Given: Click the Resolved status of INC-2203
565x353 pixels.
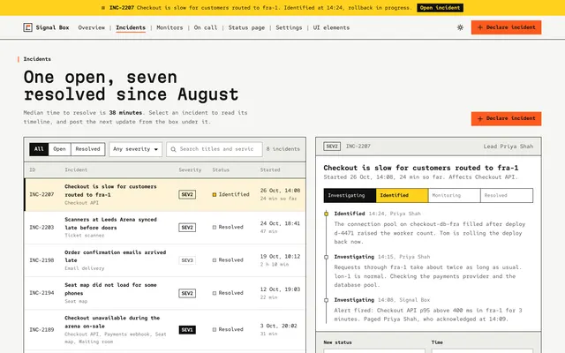Looking at the screenshot, I should 228,228.
